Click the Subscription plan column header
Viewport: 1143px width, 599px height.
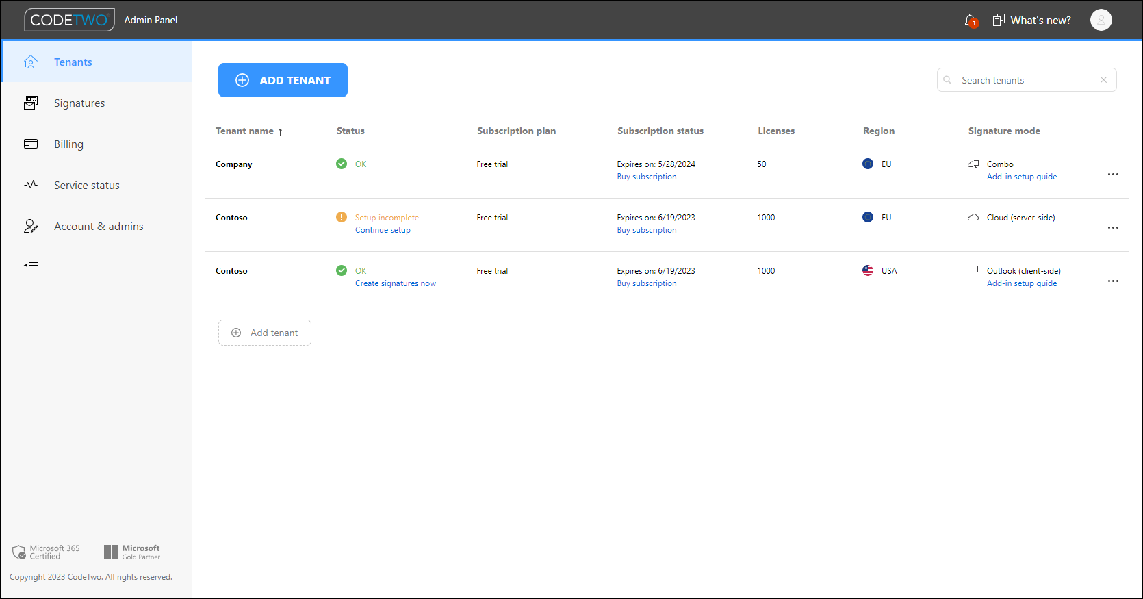(x=516, y=131)
